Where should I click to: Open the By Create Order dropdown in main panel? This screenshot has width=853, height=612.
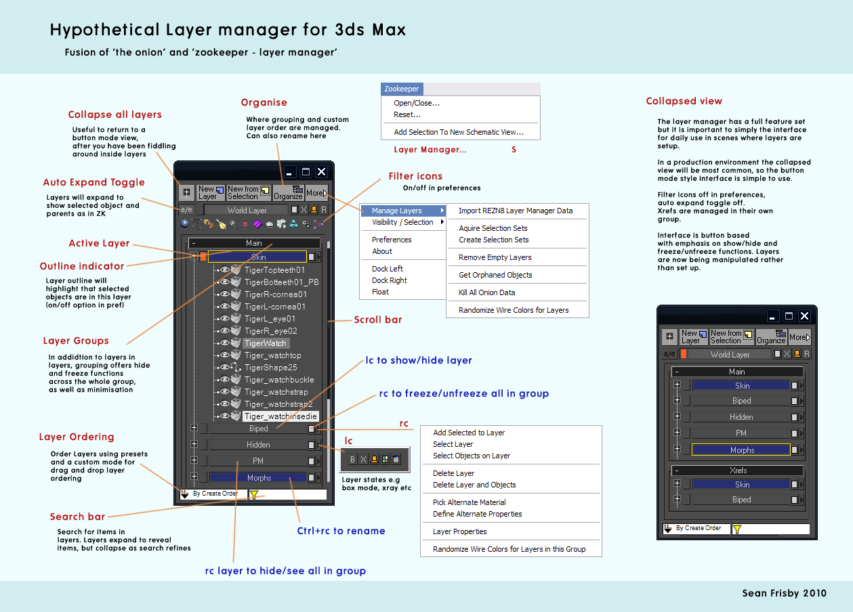click(213, 494)
